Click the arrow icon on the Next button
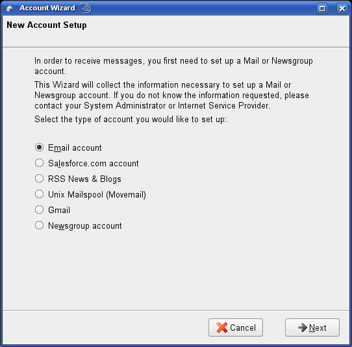Viewport: 352px width, 347px height. (x=303, y=328)
